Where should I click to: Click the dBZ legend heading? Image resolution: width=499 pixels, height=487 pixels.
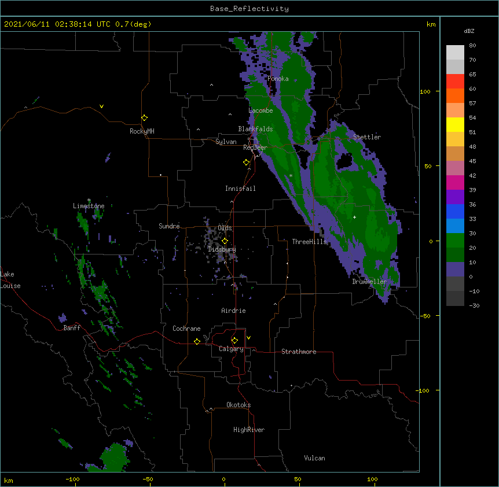pyautogui.click(x=469, y=31)
